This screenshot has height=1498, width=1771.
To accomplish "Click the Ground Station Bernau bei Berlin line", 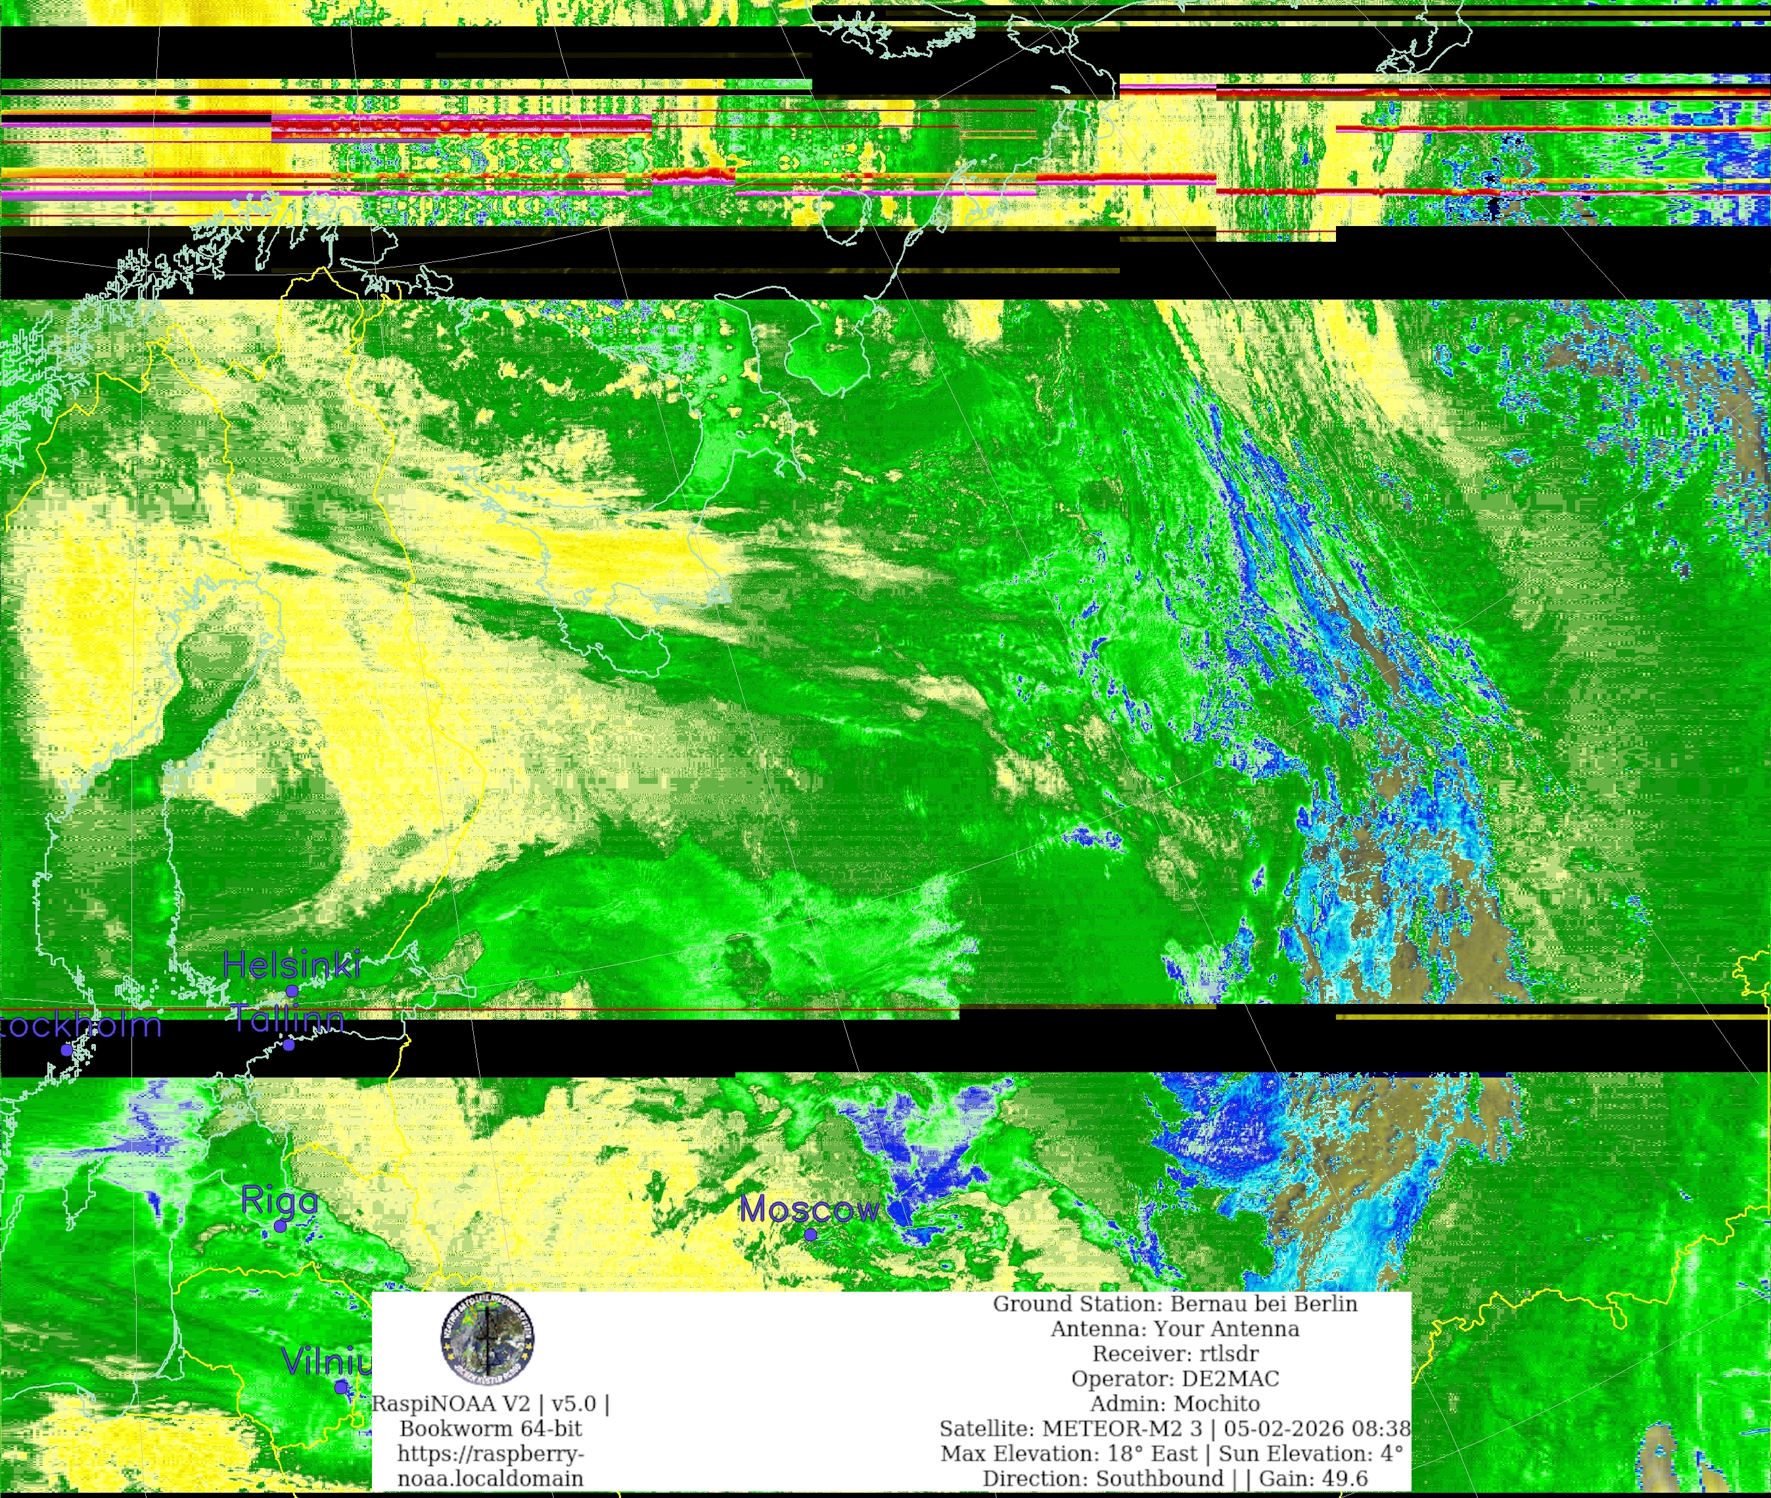I will [1175, 1304].
